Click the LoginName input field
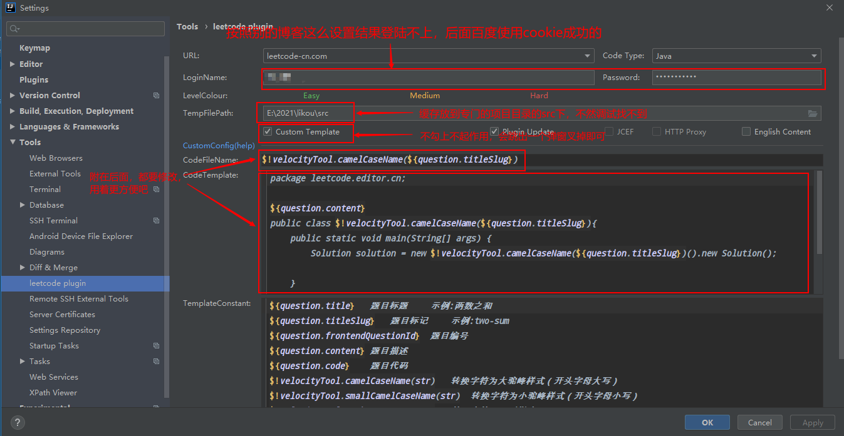This screenshot has height=436, width=844. (x=429, y=78)
